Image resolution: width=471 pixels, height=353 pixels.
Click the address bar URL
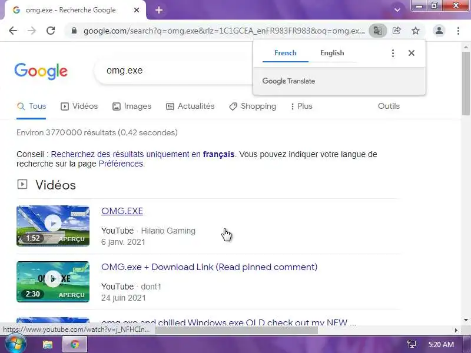tap(224, 31)
